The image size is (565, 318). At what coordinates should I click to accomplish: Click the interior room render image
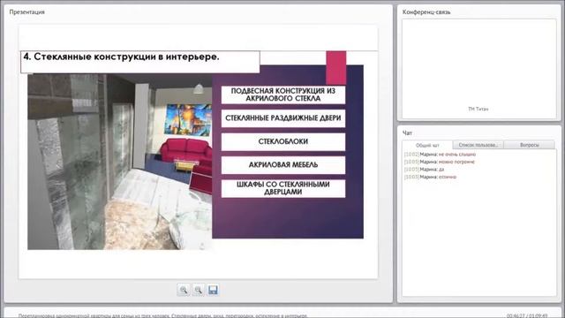(x=120, y=162)
